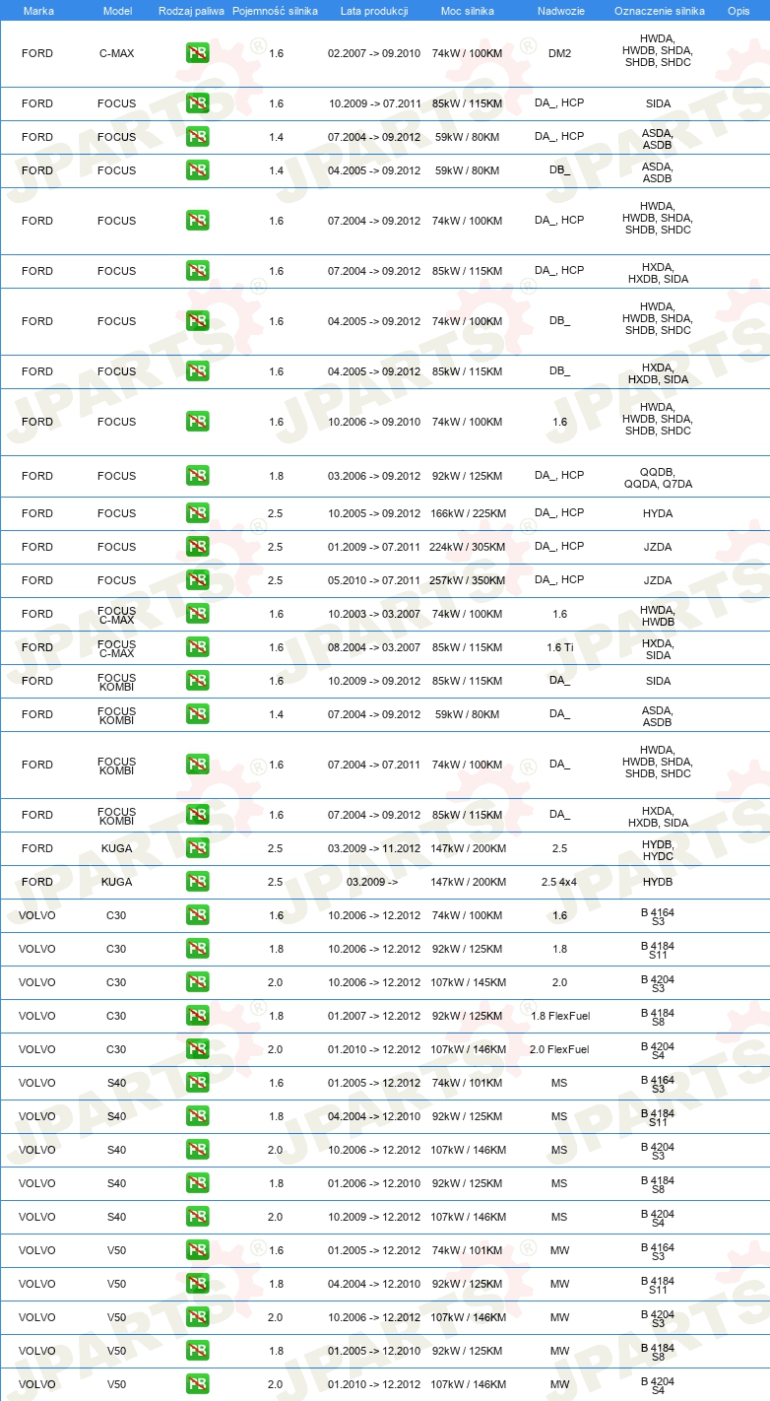Image resolution: width=770 pixels, height=1401 pixels.
Task: Select the 1.8 FlexFuel cell
Action: point(559,1016)
